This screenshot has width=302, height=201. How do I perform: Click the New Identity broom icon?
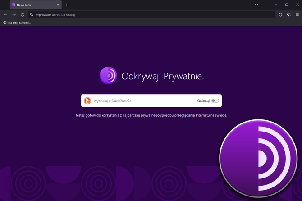coord(289,14)
